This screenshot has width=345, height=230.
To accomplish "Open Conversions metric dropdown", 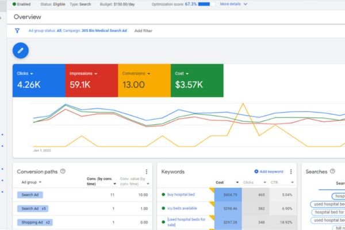I will point(148,74).
